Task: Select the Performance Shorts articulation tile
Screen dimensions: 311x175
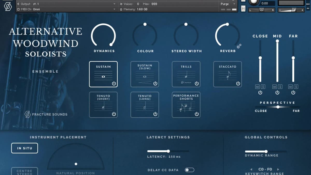Action: (x=186, y=105)
